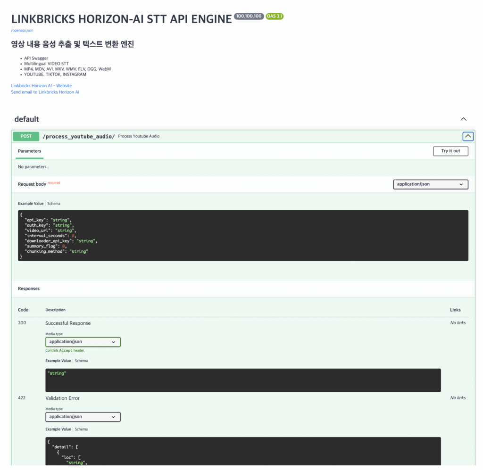This screenshot has width=483, height=470.
Task: Click the Controls Accept header note
Action: point(65,351)
